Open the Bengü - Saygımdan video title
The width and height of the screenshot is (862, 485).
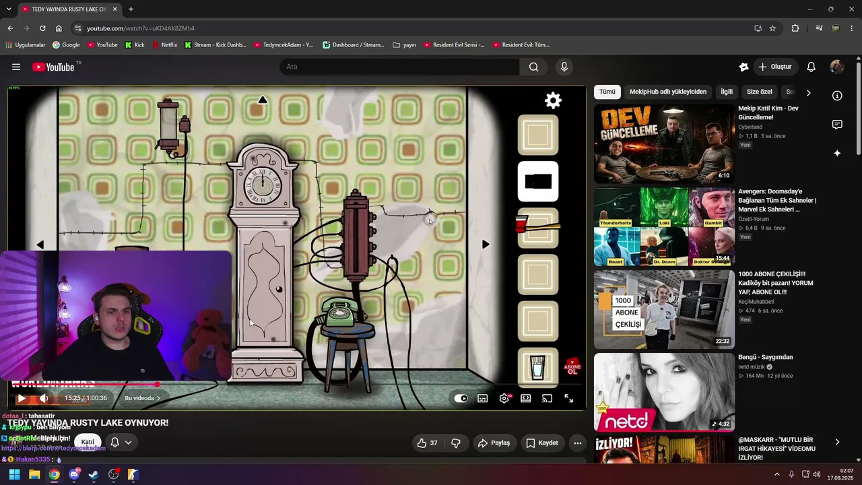766,357
